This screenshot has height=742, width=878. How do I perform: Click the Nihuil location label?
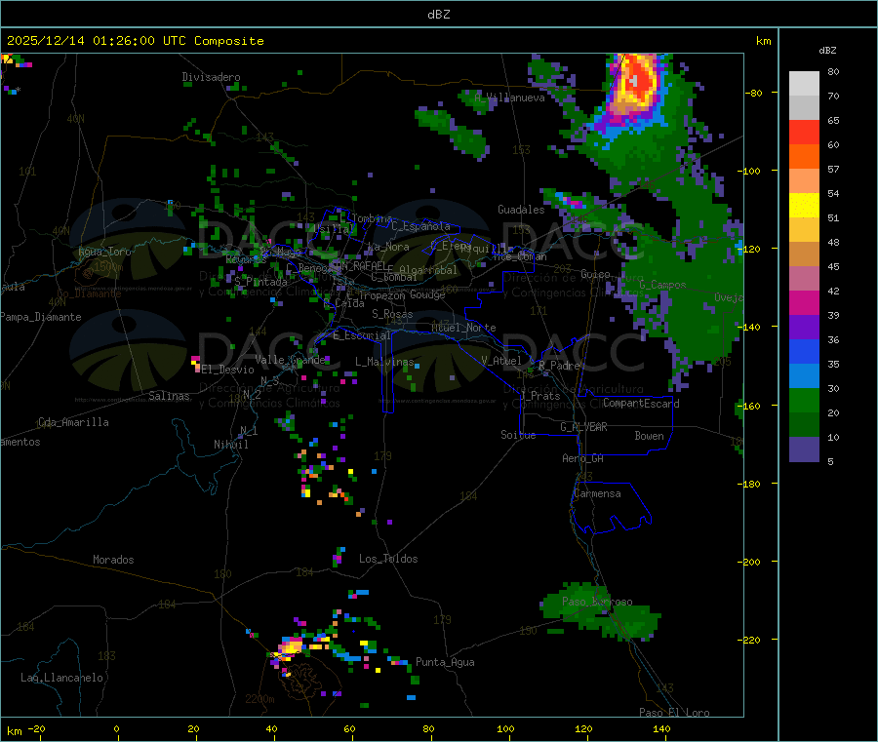pos(230,445)
